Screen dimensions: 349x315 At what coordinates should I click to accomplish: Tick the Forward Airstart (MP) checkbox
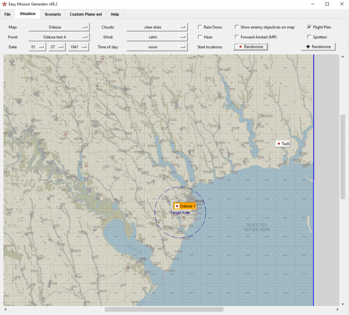[237, 37]
